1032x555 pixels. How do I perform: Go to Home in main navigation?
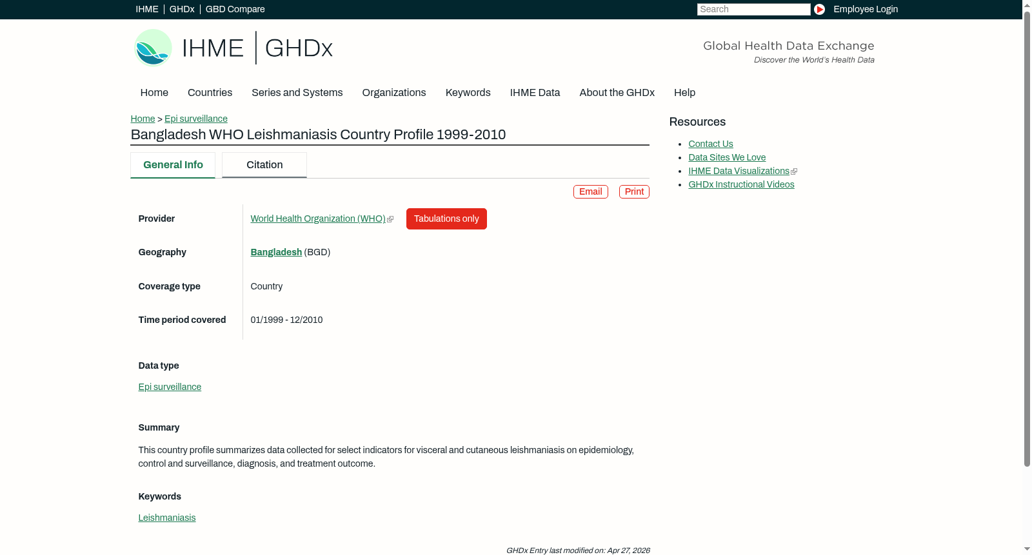point(154,92)
